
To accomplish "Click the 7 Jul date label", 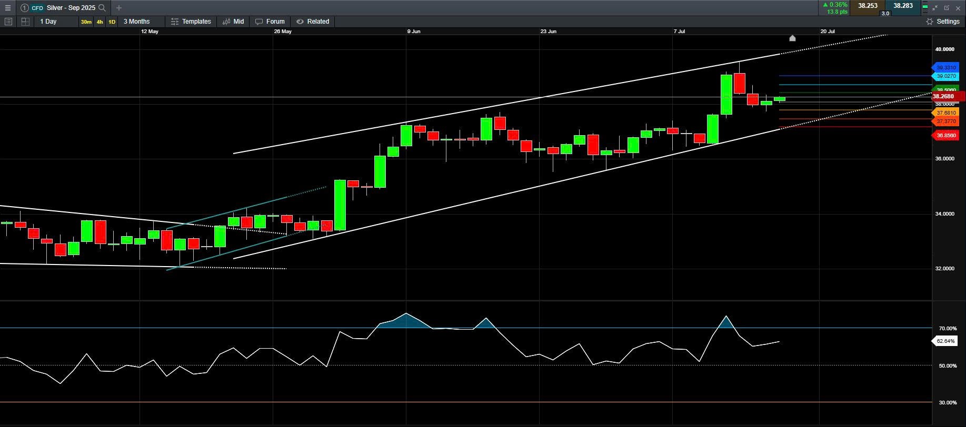I will [679, 32].
